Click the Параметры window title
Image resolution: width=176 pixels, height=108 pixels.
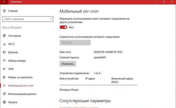tap(16, 2)
